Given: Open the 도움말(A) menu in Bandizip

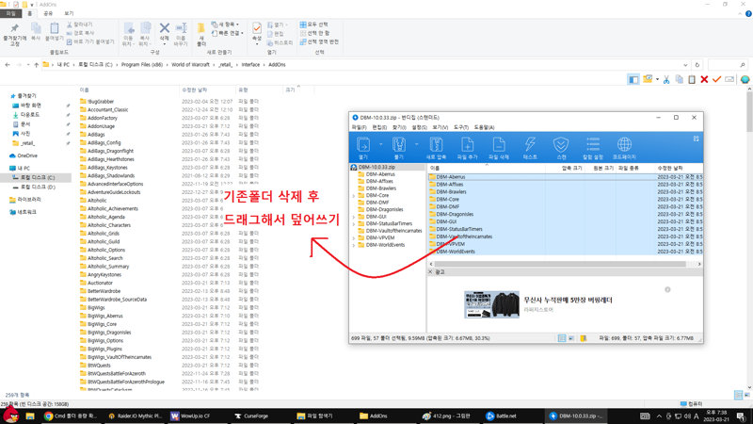Looking at the screenshot, I should point(484,127).
